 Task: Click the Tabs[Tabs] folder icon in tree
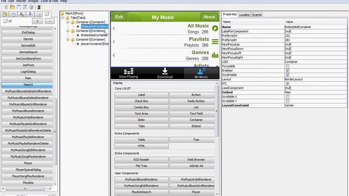pyautogui.click(x=68, y=17)
